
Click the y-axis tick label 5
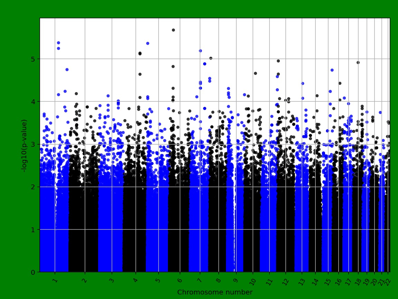(x=34, y=59)
